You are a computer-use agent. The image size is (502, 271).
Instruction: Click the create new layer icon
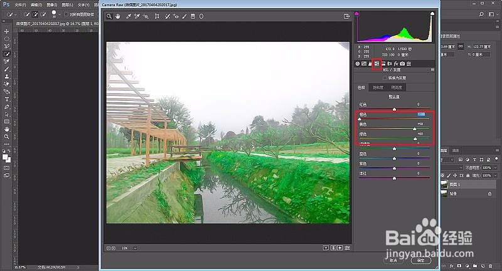pos(483,266)
